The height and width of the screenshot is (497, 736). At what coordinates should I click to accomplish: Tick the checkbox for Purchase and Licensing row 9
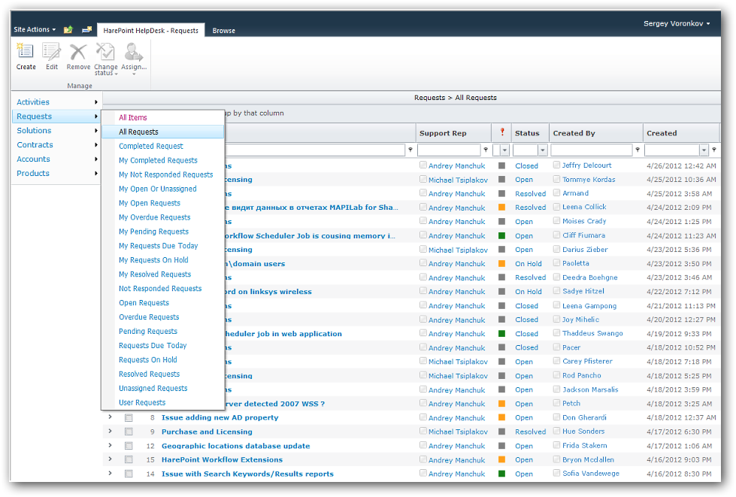pos(129,432)
